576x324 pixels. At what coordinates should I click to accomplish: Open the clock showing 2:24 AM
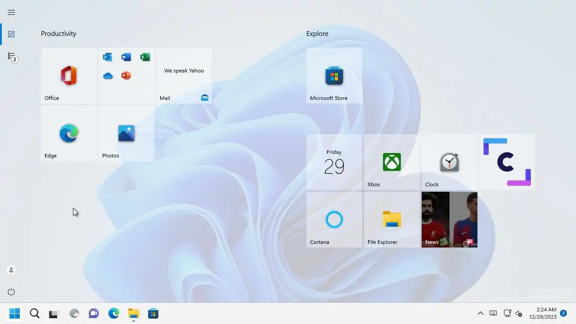click(544, 313)
